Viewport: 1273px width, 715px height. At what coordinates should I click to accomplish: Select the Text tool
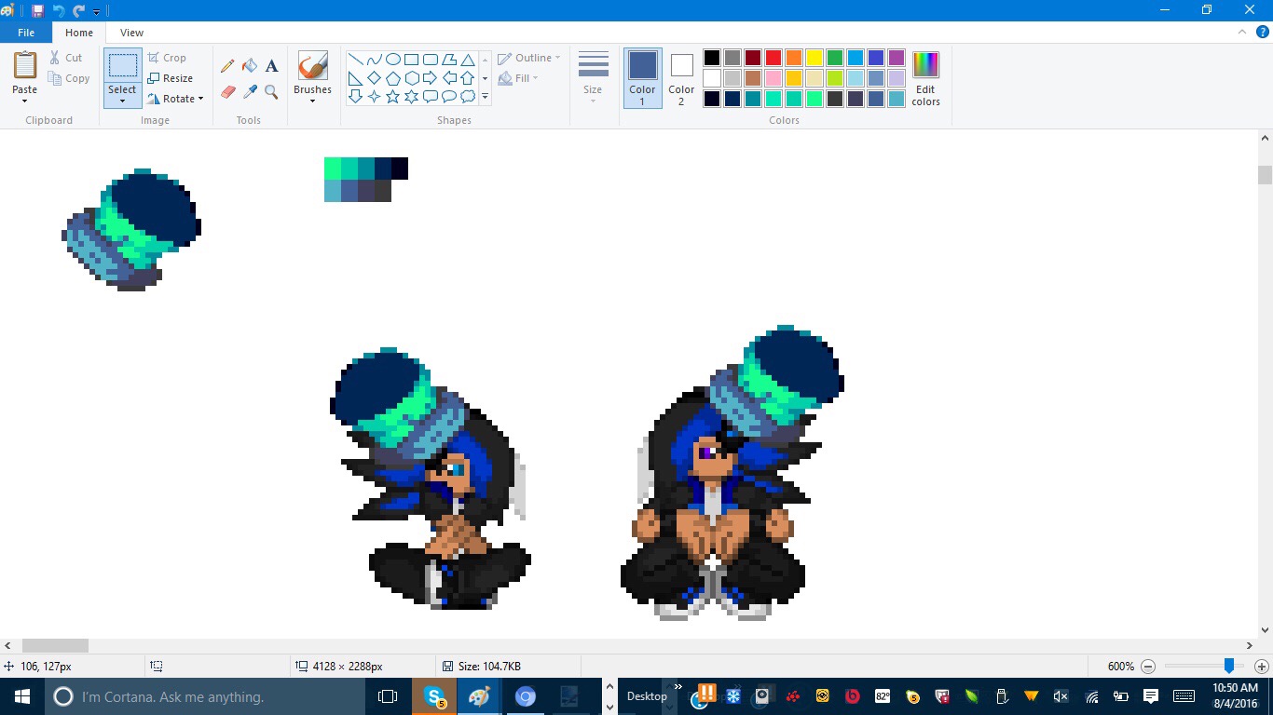pos(271,66)
